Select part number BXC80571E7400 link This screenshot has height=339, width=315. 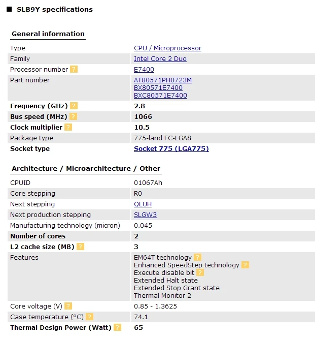point(160,96)
